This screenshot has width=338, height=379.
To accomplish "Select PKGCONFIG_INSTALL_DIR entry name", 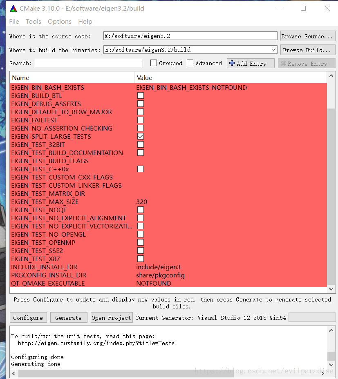I will 49,275.
